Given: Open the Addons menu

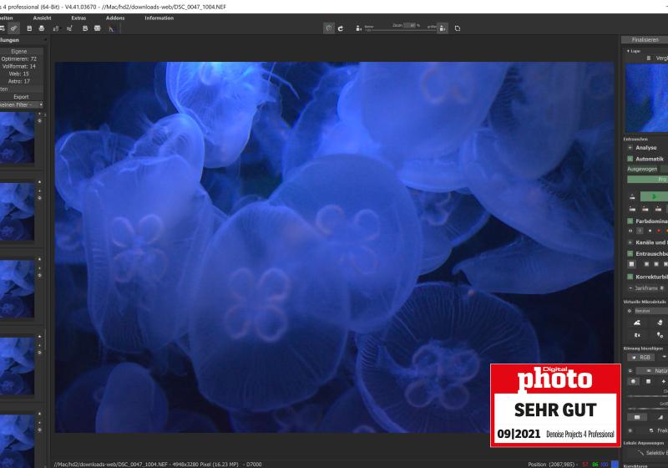Looking at the screenshot, I should 115,18.
